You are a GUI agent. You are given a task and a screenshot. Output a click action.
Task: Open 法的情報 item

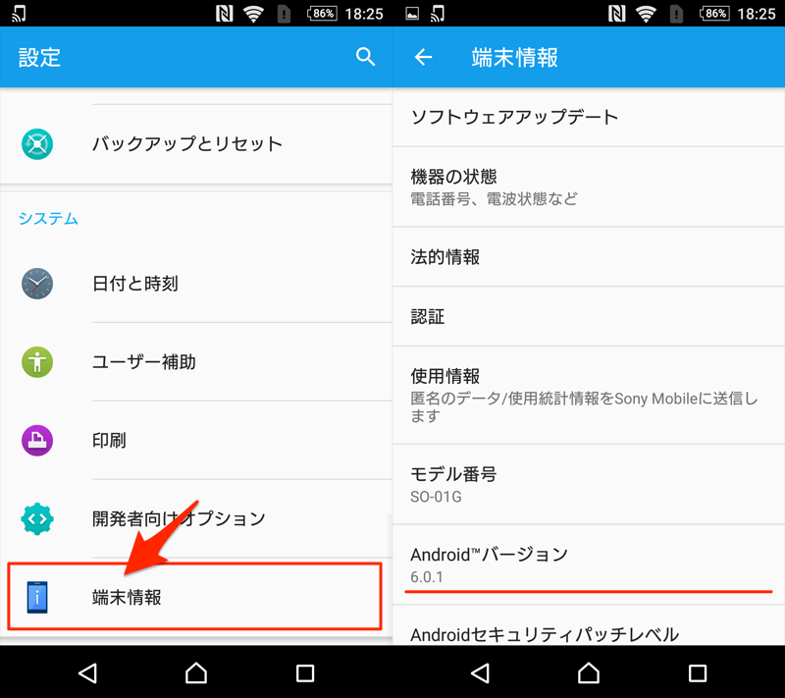pos(589,257)
